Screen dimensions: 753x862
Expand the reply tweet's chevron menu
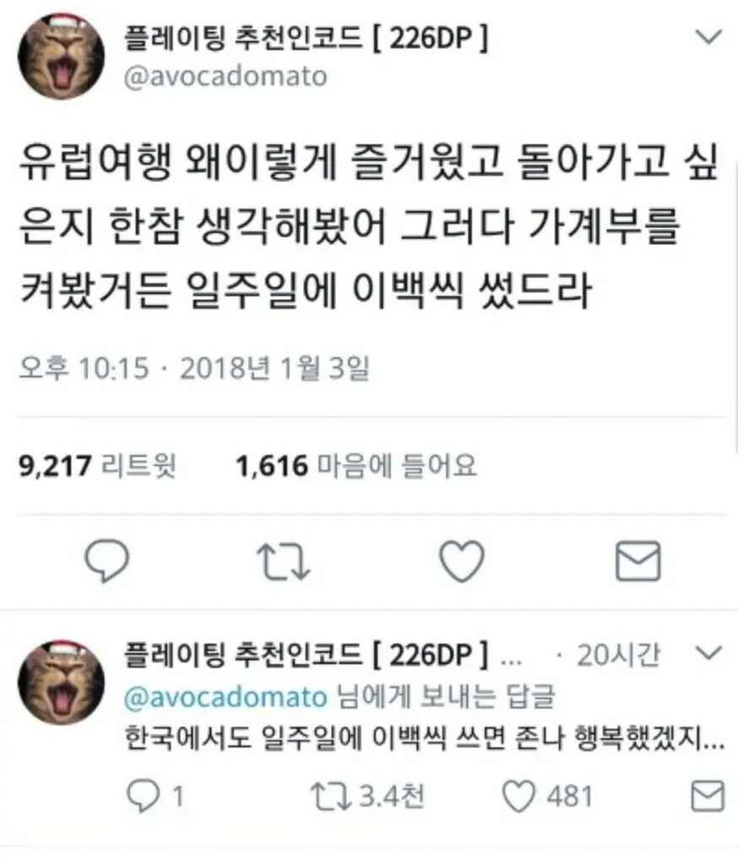tap(708, 653)
